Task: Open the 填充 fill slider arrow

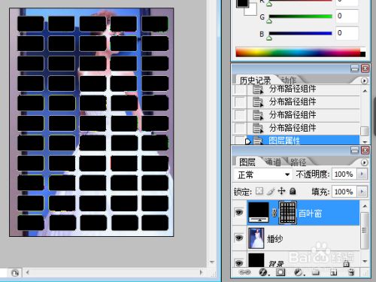Action: tap(362, 192)
